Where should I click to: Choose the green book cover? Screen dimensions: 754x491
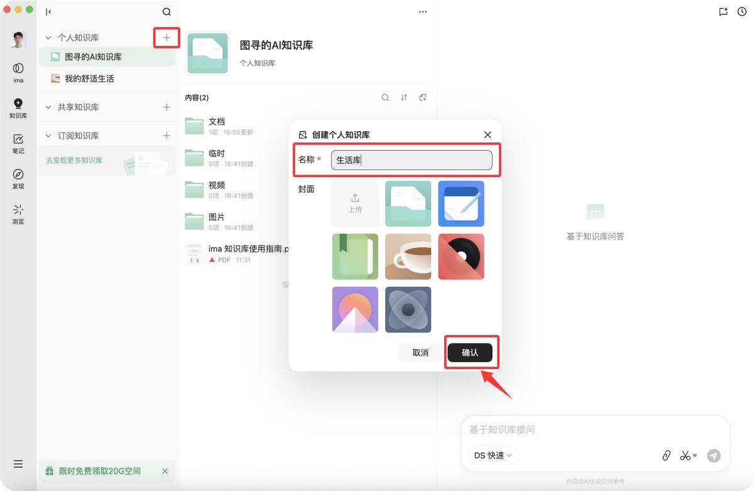[355, 257]
